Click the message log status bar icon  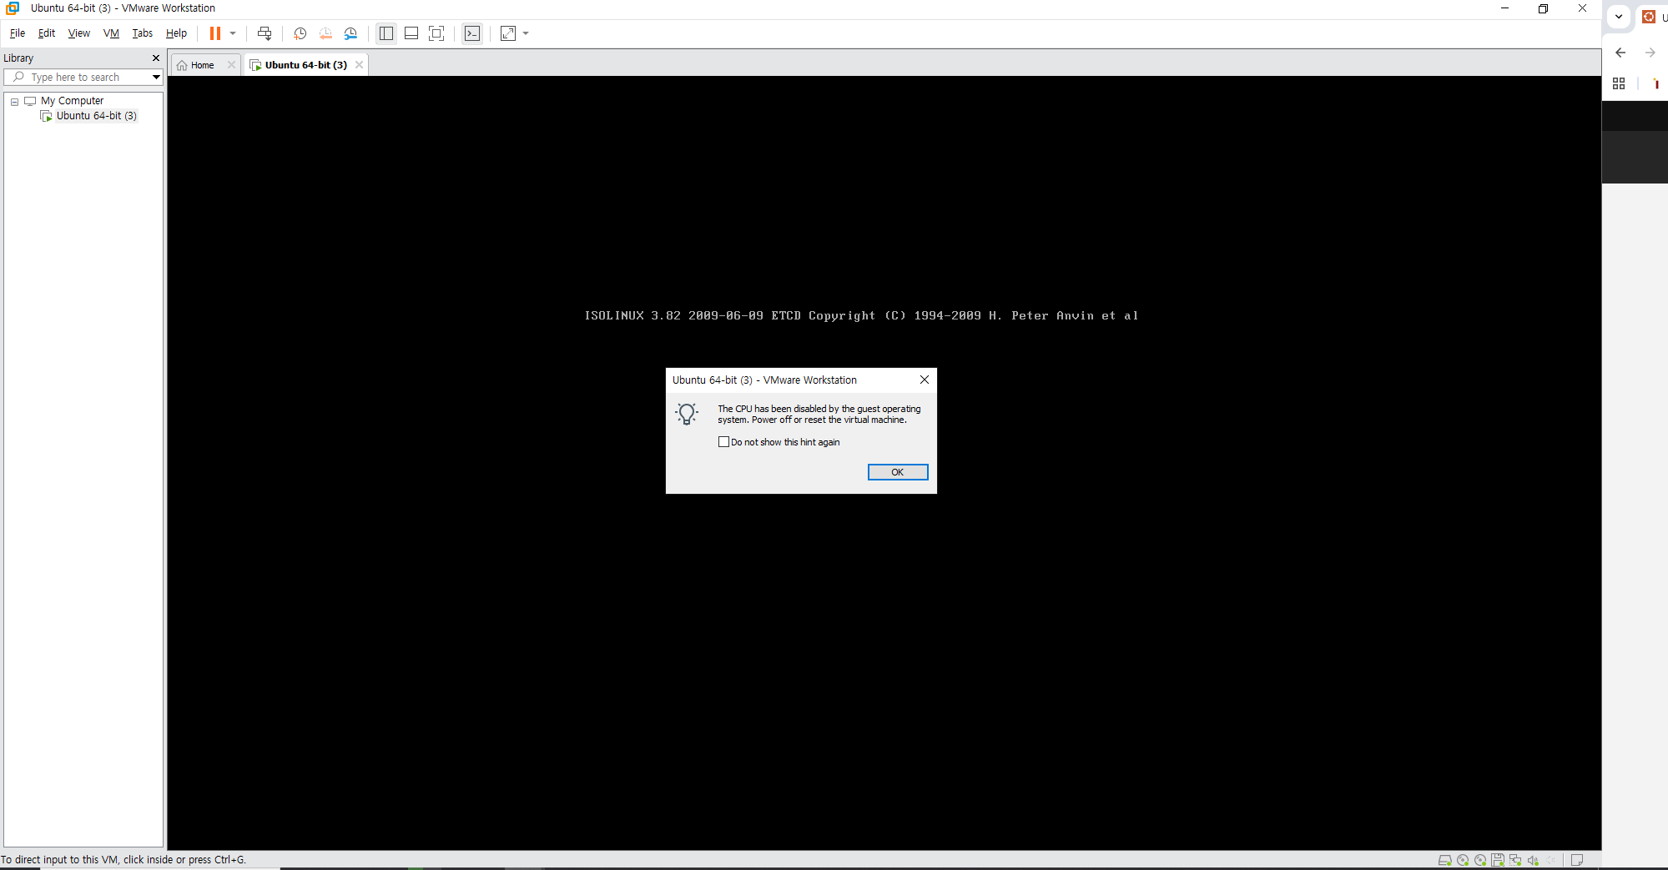(x=1577, y=860)
